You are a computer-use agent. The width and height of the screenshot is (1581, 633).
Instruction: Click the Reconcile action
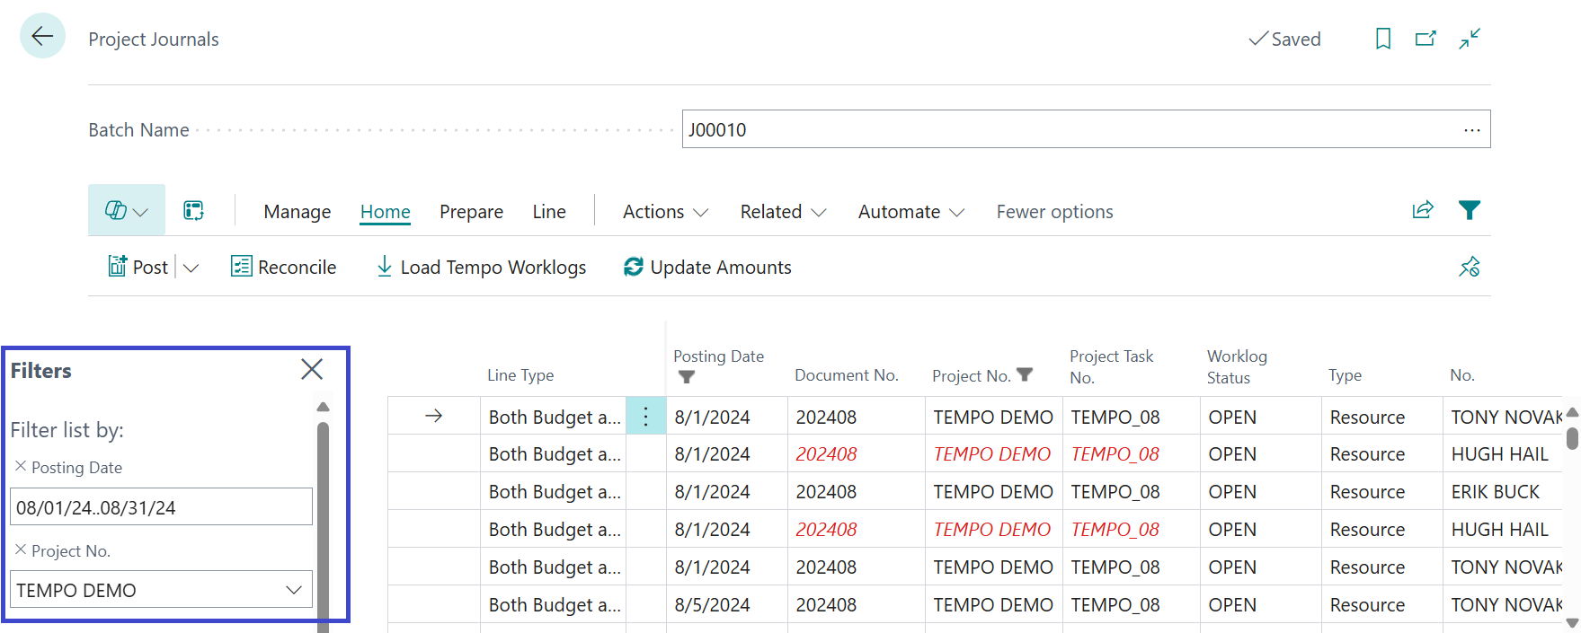(x=283, y=268)
